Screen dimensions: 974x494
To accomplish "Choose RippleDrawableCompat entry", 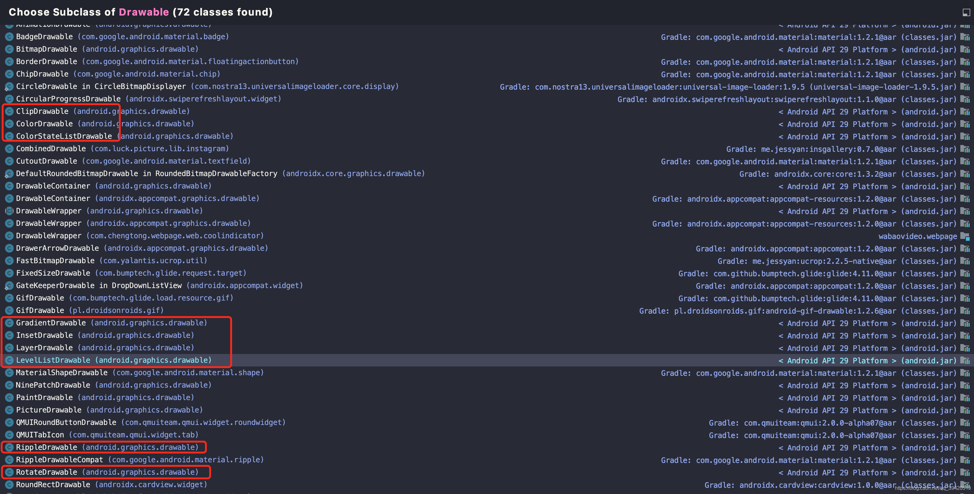I will (487, 460).
